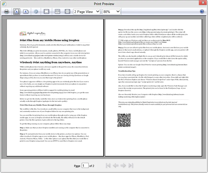Open the 2 Page View dropdown

click(x=87, y=11)
